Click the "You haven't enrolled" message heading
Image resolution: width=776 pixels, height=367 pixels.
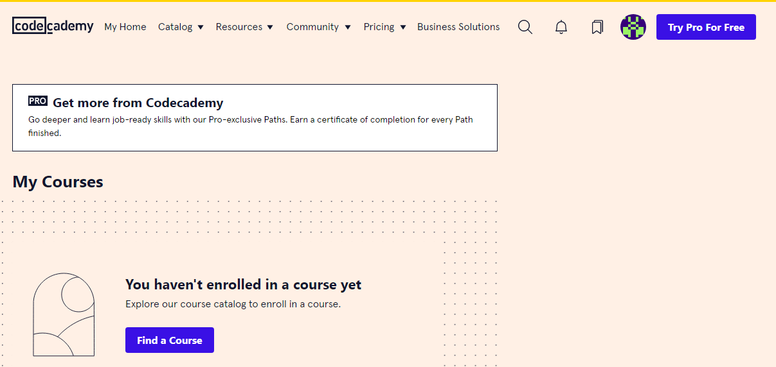point(243,284)
